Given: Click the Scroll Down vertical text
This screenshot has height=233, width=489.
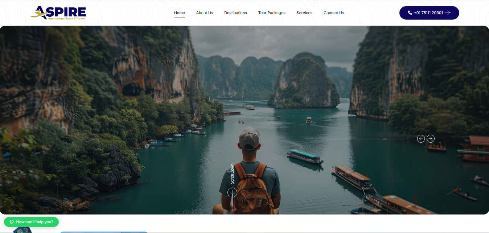Looking at the screenshot, I should click(x=232, y=173).
